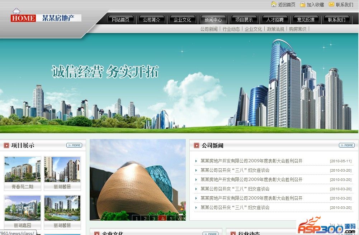This screenshot has height=235, width=359.
Task: Select 政策法规 submenu link
Action: (275, 29)
